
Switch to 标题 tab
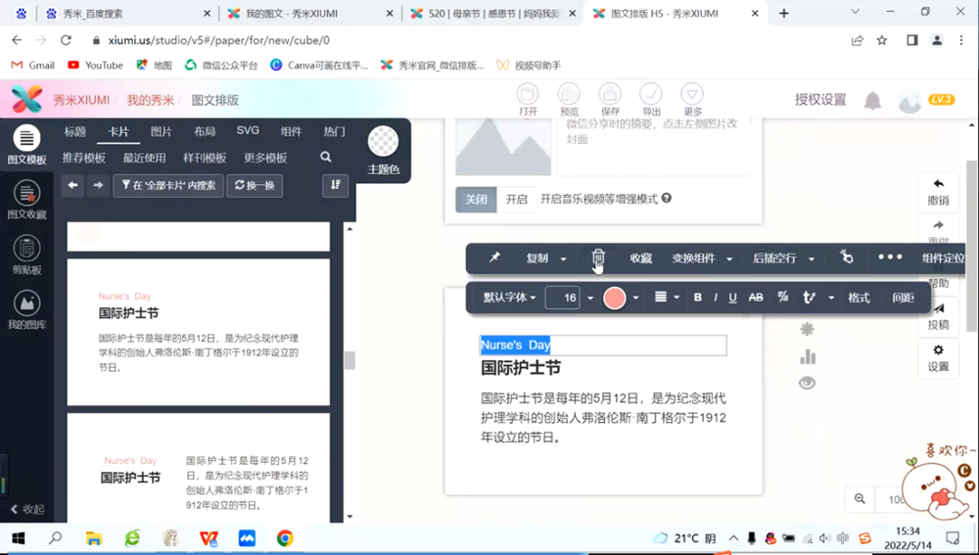[75, 132]
